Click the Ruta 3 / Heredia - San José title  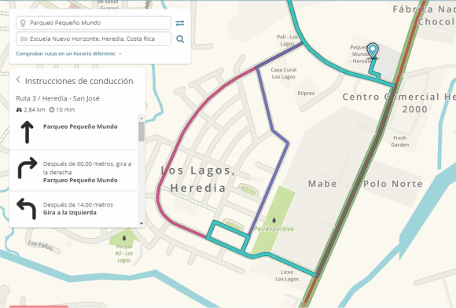pos(57,98)
